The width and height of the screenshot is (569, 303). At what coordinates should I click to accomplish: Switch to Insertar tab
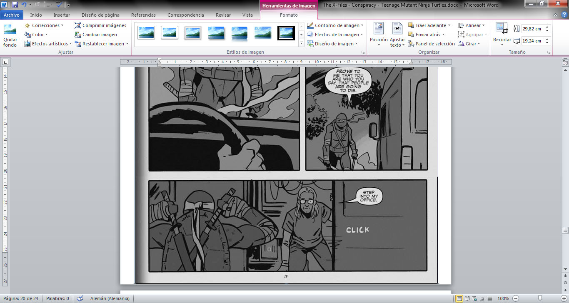pos(62,15)
